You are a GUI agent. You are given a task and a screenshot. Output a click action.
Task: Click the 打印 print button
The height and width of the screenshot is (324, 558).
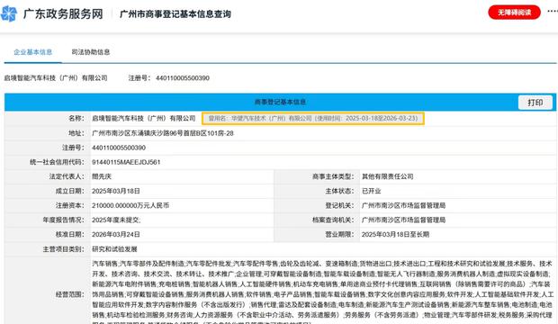coord(535,103)
